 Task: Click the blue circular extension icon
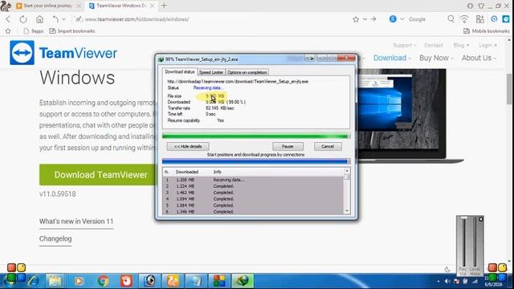(494, 19)
